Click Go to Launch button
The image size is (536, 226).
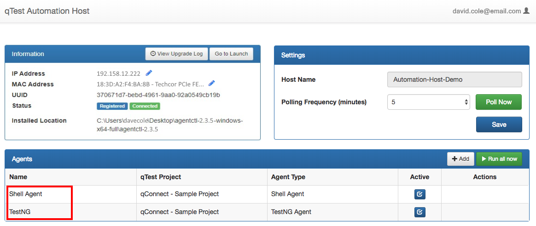point(231,54)
